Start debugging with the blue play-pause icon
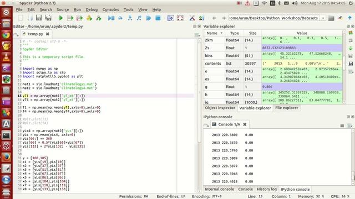The height and width of the screenshot is (199, 355). tap(111, 18)
